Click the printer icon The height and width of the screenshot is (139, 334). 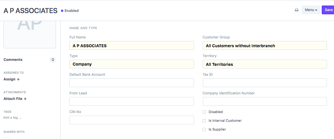(296, 10)
